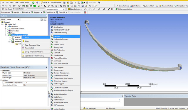Click the No Messages status bar entry

[90, 108]
